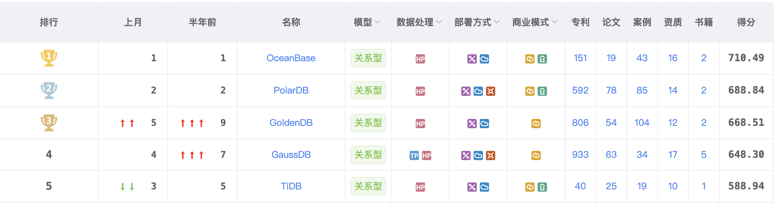Expand the 商业模式 filter dropdown
This screenshot has height=204, width=776.
point(555,22)
